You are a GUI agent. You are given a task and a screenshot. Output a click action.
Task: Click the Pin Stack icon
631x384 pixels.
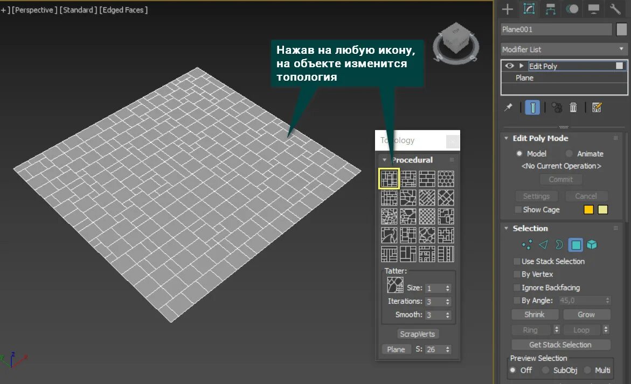pyautogui.click(x=508, y=107)
